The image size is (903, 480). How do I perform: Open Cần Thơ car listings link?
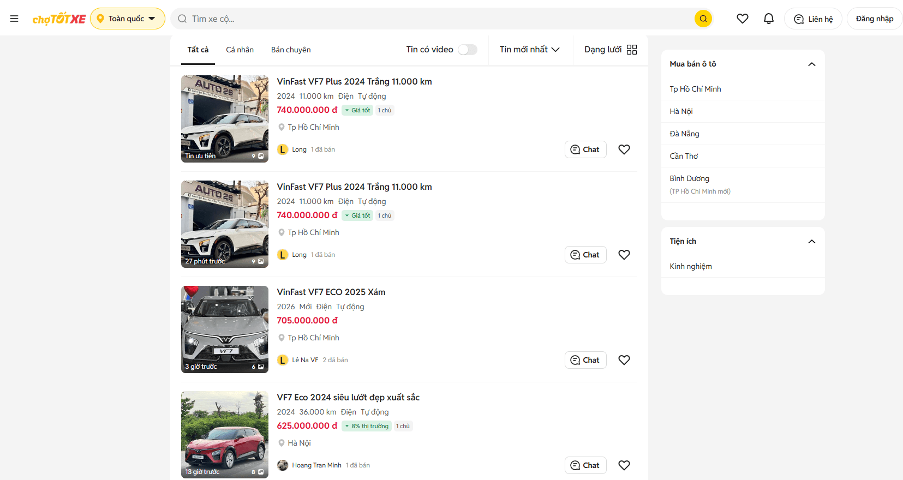[684, 156]
